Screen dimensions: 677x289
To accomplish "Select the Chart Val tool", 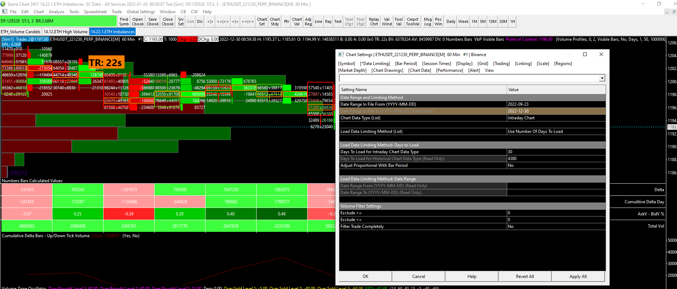I will click(297, 21).
